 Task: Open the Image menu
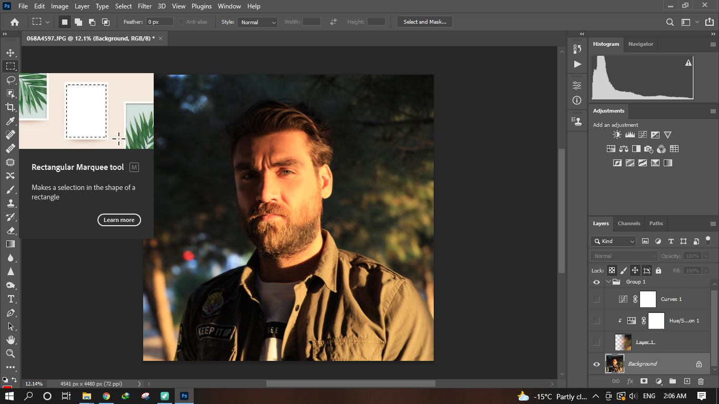click(59, 6)
